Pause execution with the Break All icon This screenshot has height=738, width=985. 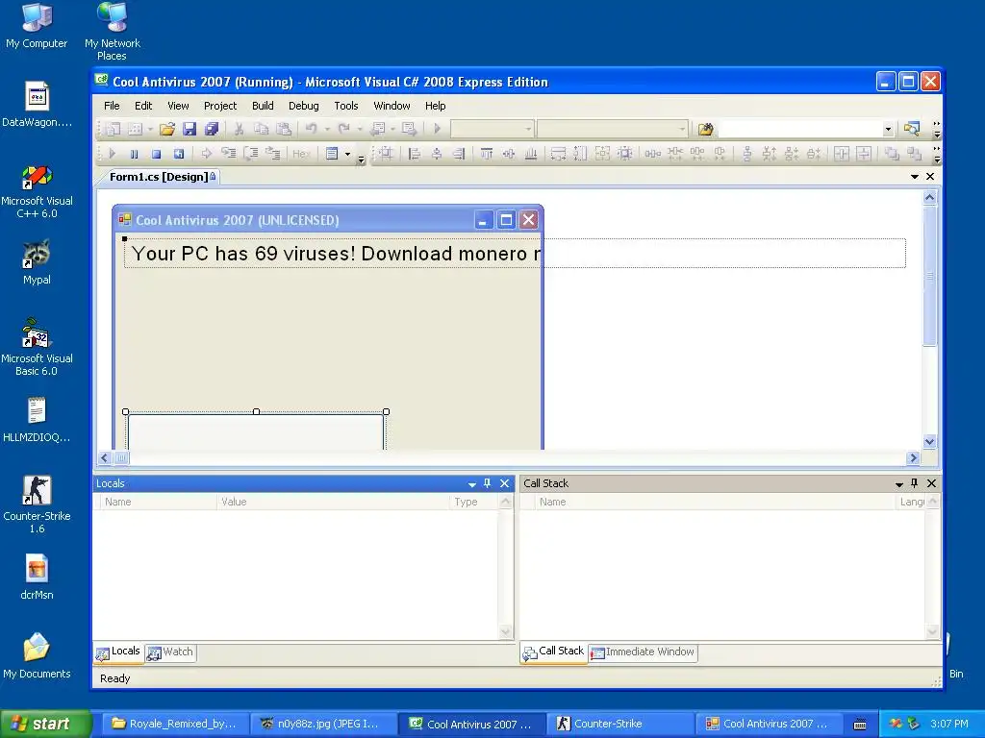point(134,153)
